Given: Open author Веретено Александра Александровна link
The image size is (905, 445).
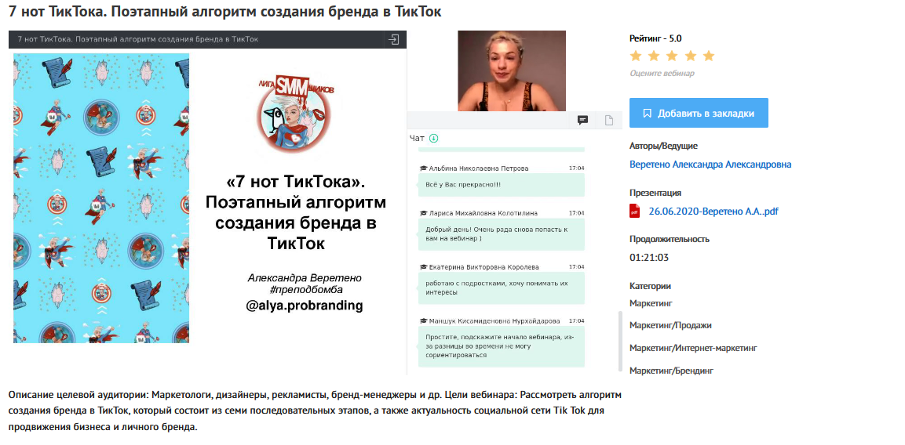Looking at the screenshot, I should pos(710,165).
